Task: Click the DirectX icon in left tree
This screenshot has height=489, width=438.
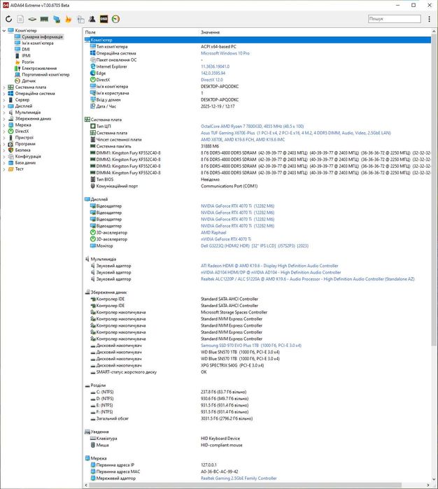Action: tap(10, 132)
